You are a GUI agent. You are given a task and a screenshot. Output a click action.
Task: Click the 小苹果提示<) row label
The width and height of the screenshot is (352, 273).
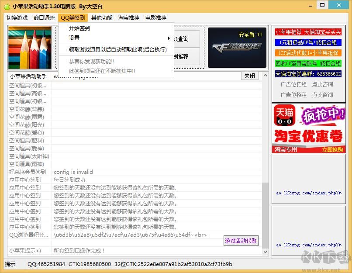pyautogui.click(x=25, y=251)
